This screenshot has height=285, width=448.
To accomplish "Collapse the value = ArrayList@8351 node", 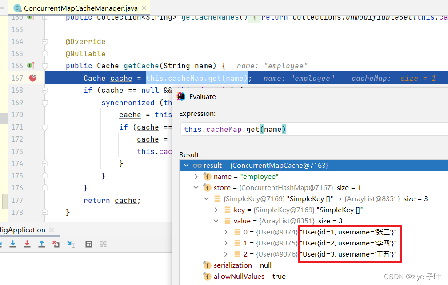I will pos(216,221).
